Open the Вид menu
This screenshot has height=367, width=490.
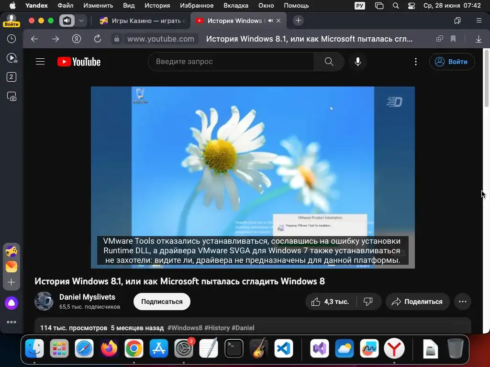[129, 6]
